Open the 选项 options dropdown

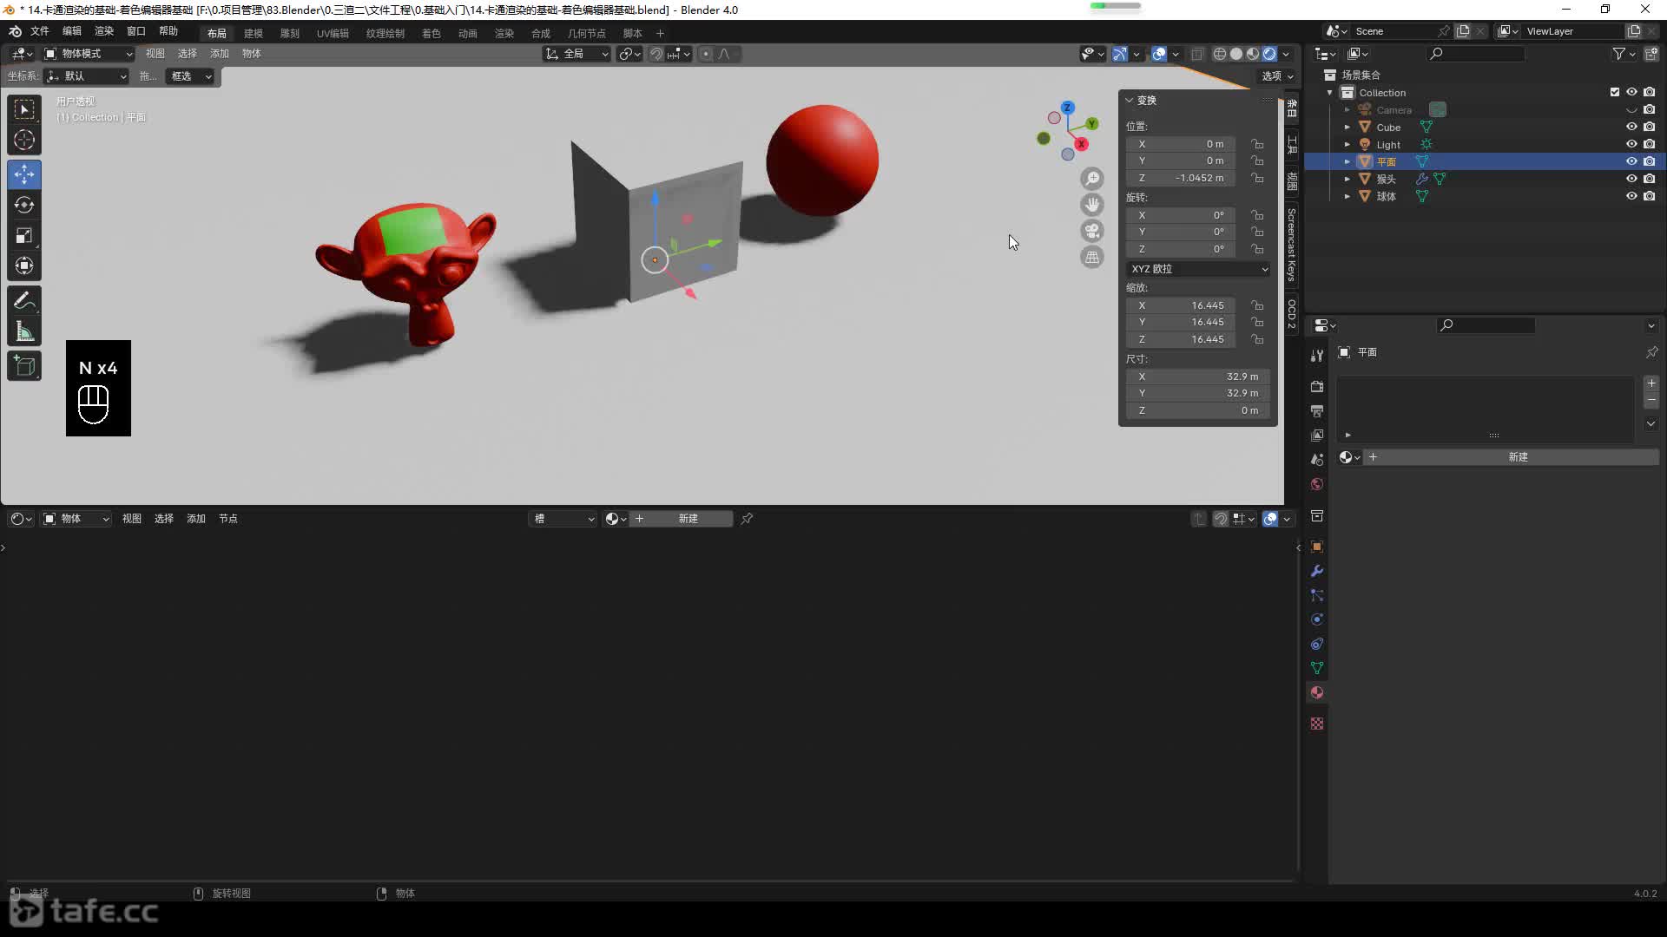1277,76
